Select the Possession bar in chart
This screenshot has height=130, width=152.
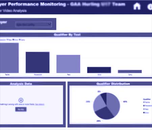(x=37, y=62)
